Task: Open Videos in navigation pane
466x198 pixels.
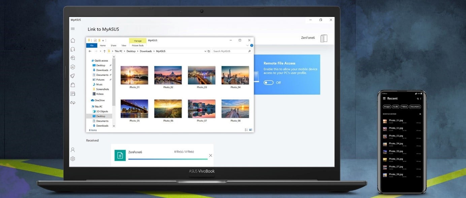Action: (98, 94)
